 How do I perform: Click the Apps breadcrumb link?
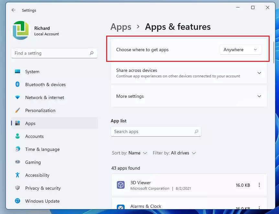pyautogui.click(x=121, y=27)
